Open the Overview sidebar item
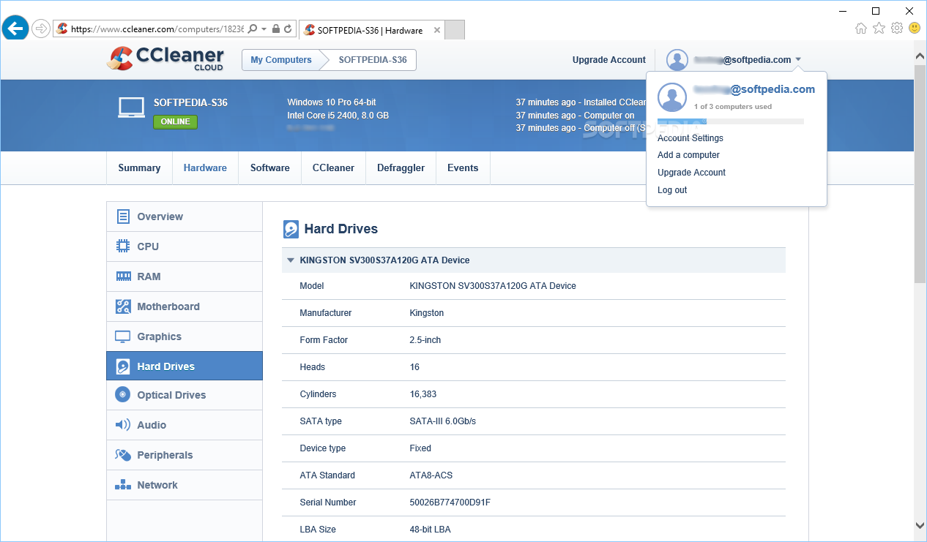Screen dimensions: 927x542 click(185, 217)
